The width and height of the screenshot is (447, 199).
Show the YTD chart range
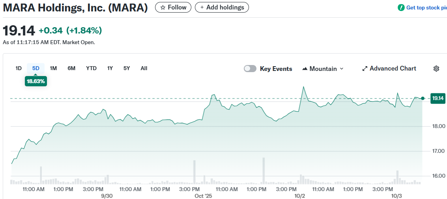coord(91,68)
